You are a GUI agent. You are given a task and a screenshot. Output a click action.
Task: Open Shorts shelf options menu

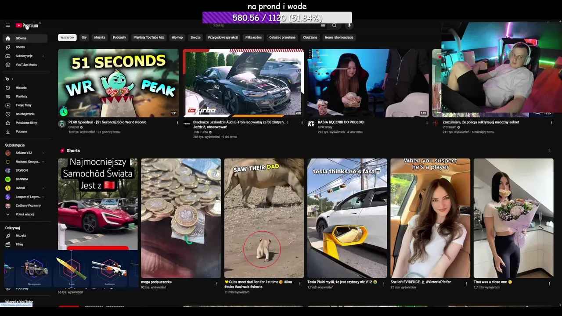click(x=549, y=151)
